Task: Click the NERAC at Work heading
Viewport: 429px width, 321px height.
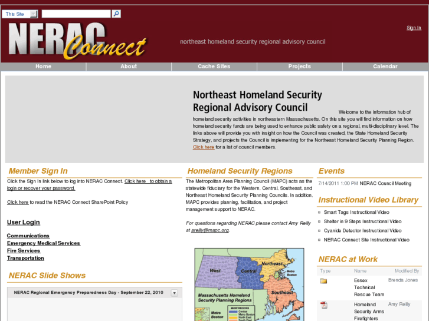Action: (x=348, y=259)
